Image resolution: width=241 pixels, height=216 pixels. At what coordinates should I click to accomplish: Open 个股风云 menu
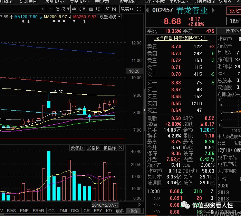pos(179,1)
